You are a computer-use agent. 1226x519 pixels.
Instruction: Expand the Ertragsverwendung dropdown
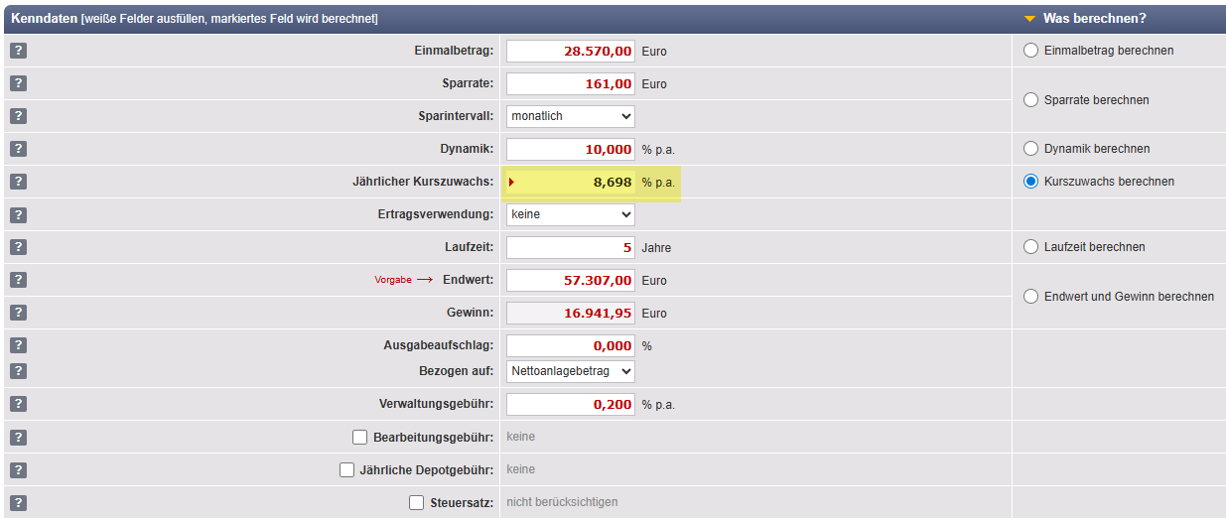tap(570, 214)
